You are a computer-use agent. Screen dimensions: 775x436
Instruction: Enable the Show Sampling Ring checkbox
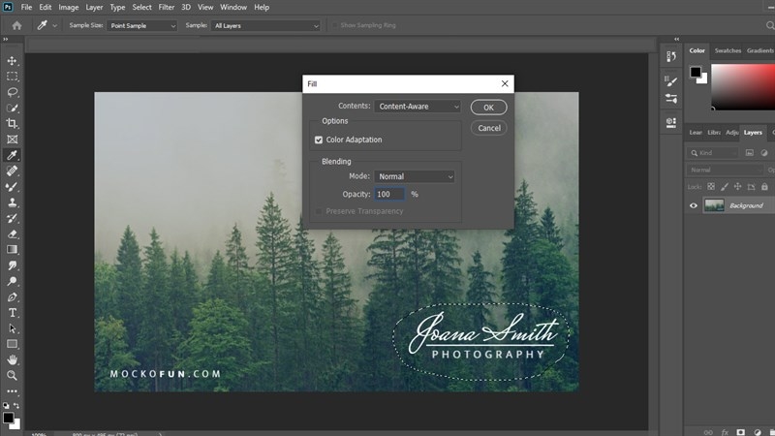click(x=334, y=26)
